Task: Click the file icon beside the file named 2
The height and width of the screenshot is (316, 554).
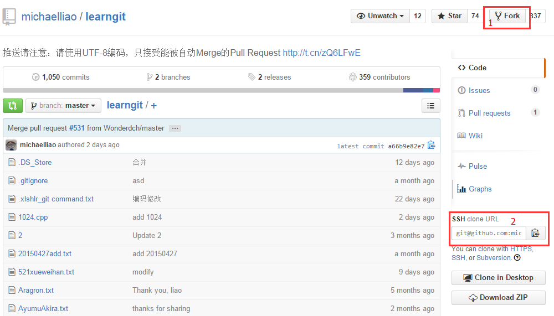Action: click(12, 236)
